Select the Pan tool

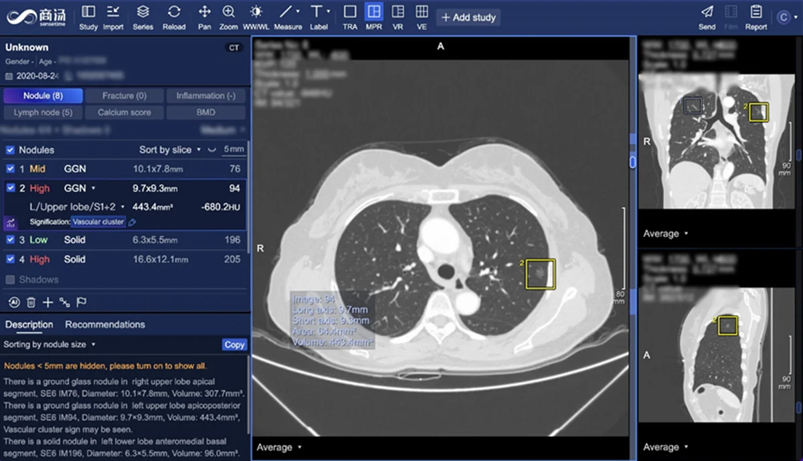(205, 17)
